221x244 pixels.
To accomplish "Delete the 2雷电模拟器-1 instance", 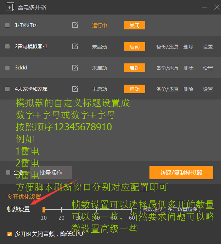I will click(188, 47).
